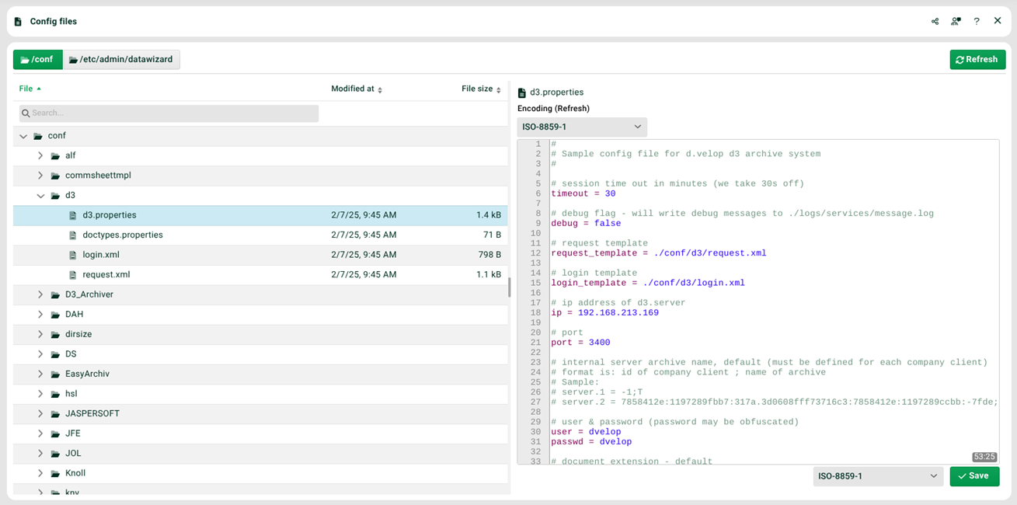The image size is (1017, 505).
Task: Click the 53:25 cursor position badge
Action: click(984, 457)
